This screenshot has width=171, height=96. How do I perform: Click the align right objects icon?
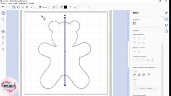click(144, 38)
